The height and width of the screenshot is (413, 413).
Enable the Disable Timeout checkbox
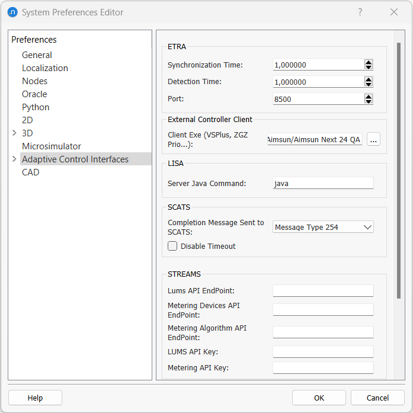click(172, 246)
